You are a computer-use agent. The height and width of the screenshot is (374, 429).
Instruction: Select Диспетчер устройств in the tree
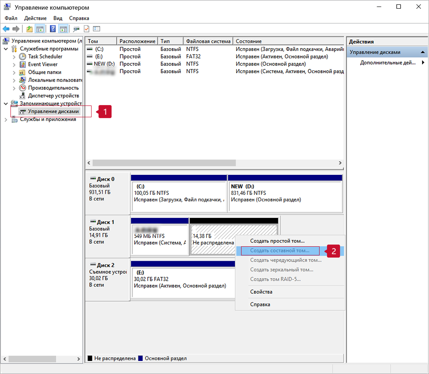click(53, 96)
